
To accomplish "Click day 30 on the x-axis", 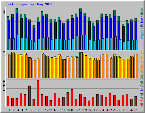I will tap(132, 110).
